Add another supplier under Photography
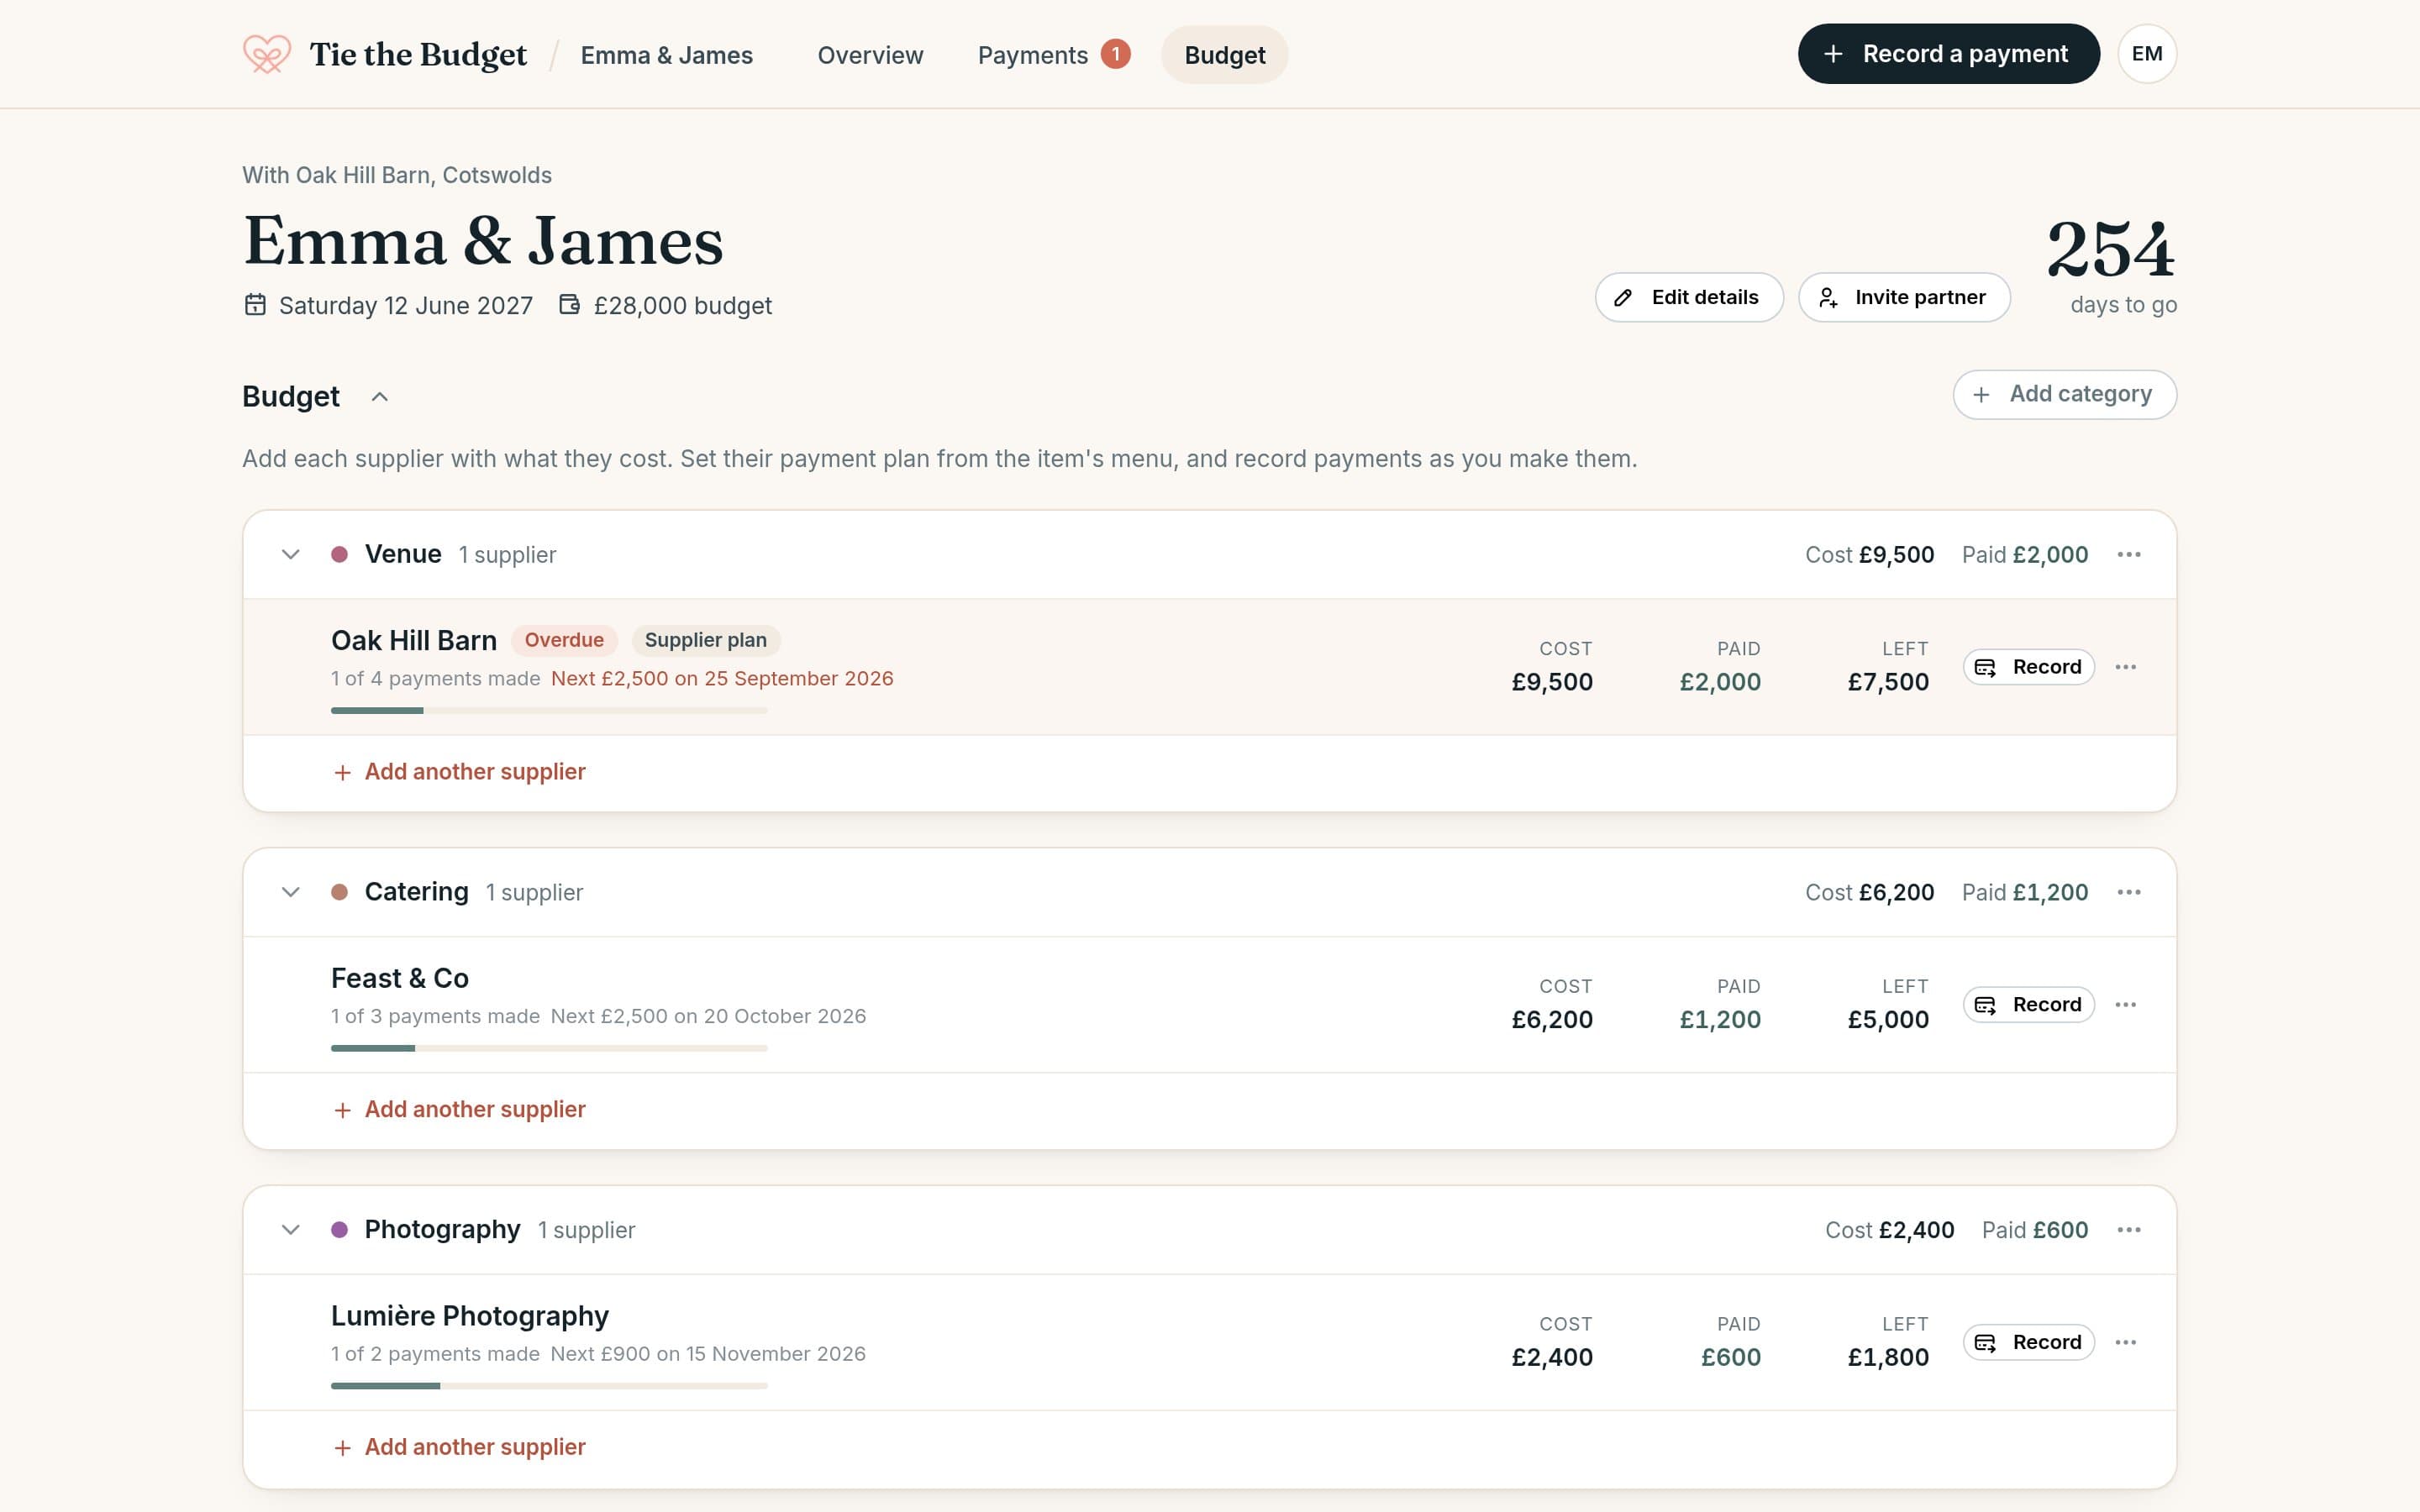Viewport: 2420px width, 1512px height. tap(460, 1448)
